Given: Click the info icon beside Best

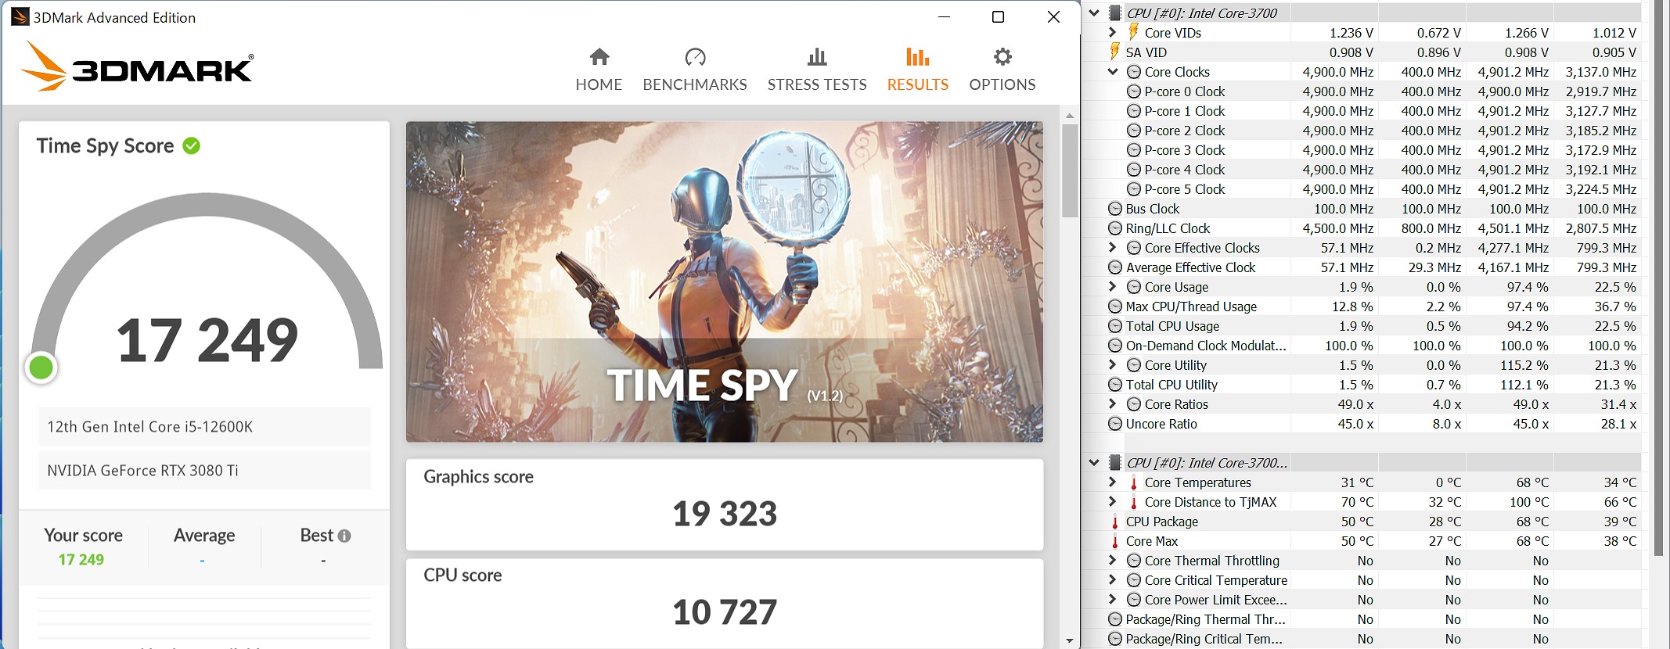Looking at the screenshot, I should (x=344, y=536).
